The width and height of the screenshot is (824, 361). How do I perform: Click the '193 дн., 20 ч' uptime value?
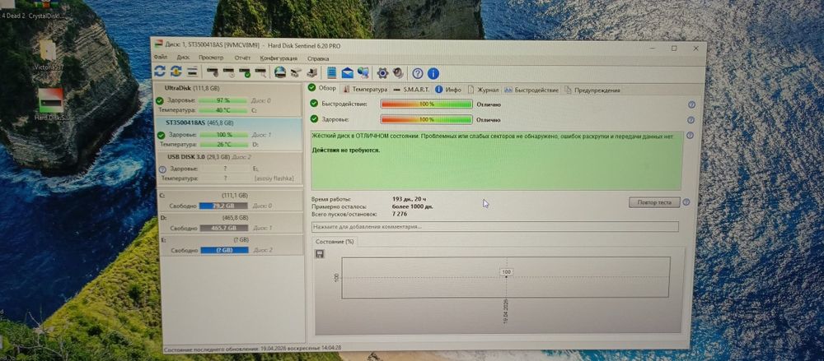410,199
